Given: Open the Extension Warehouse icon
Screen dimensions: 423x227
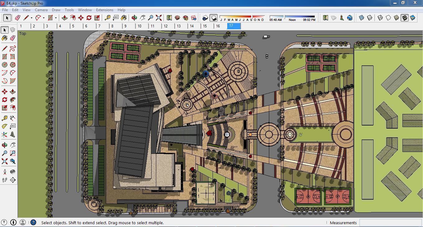Looking at the screenshot, I should coord(186,18).
